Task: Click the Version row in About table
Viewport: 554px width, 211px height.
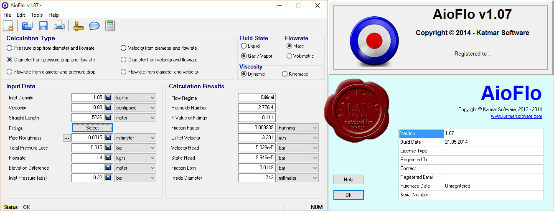Action: click(x=471, y=133)
